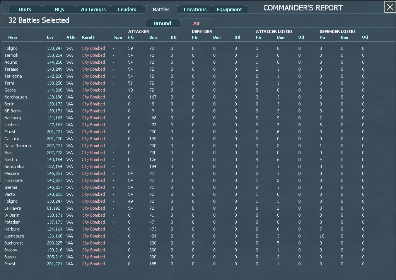Sort by the Attk column header

click(x=71, y=37)
